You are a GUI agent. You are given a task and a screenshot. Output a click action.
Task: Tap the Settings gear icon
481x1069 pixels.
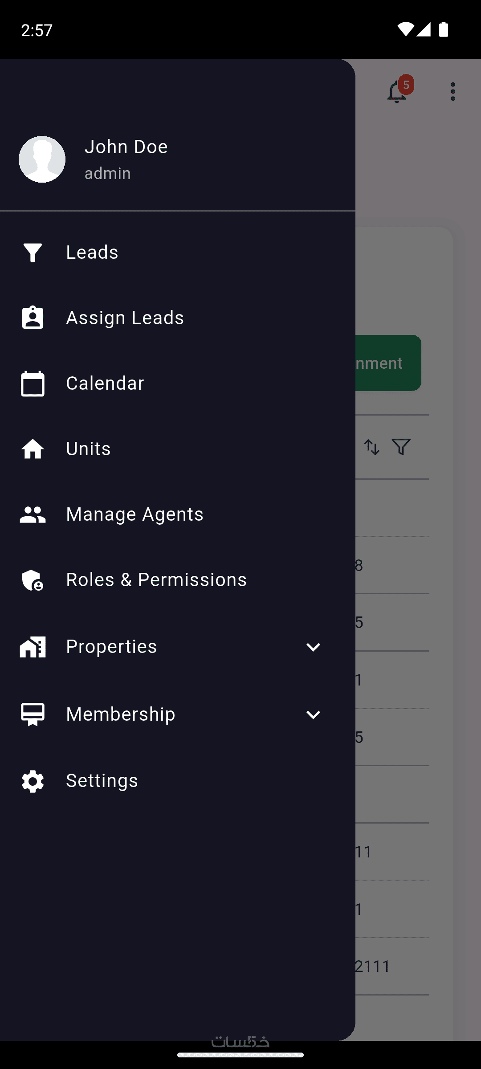tap(33, 781)
